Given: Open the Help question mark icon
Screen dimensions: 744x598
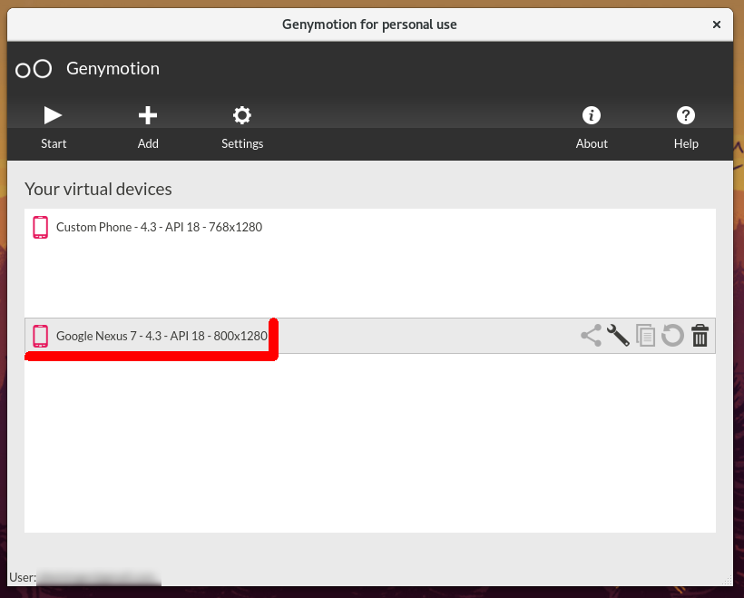Looking at the screenshot, I should [686, 115].
